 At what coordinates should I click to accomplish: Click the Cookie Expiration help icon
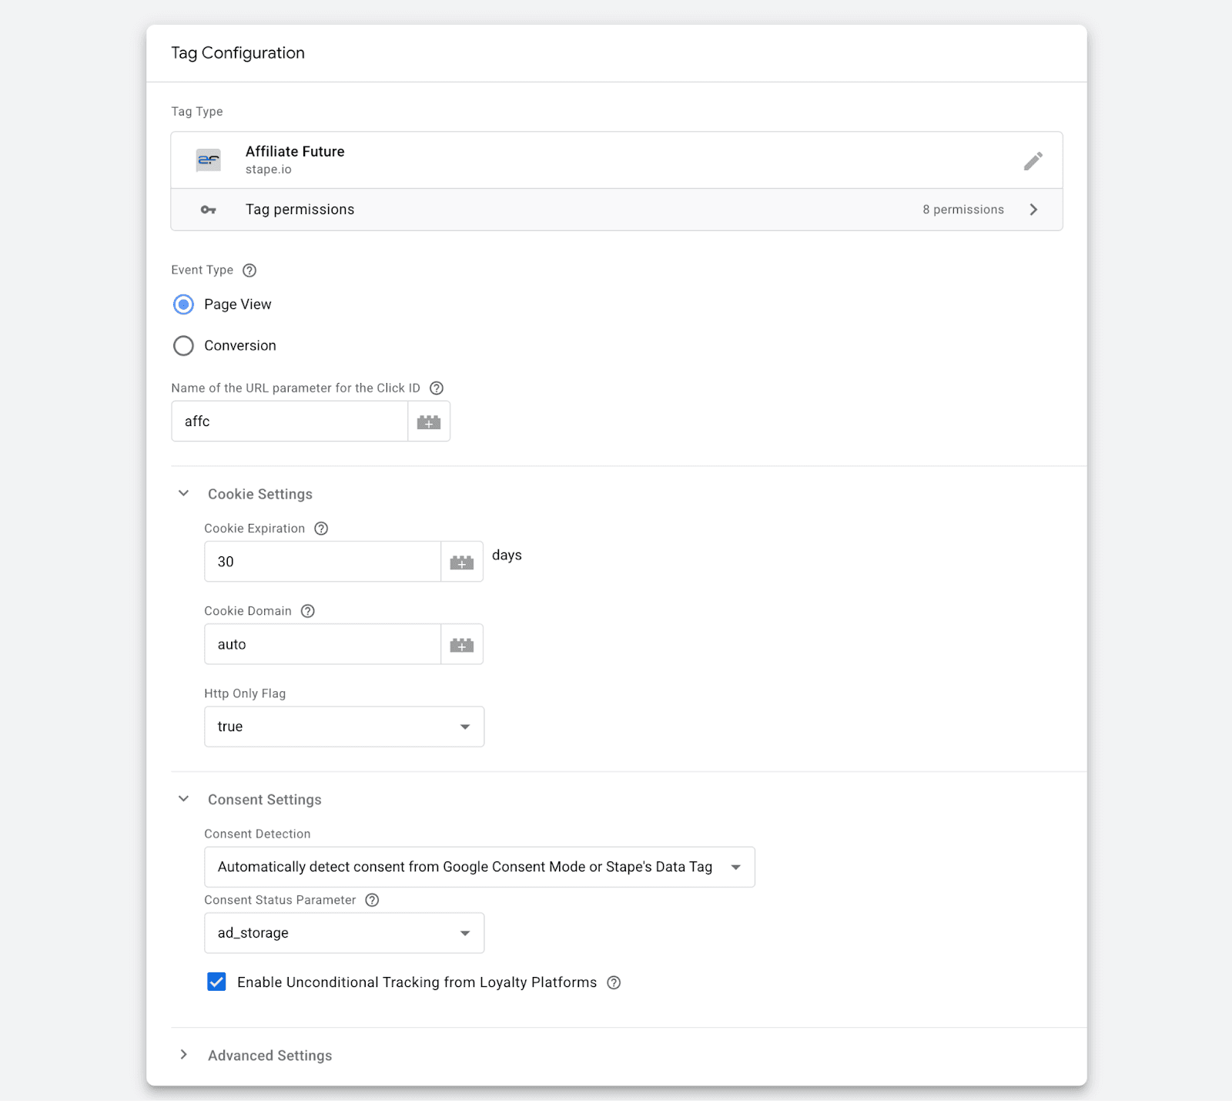[x=321, y=529]
